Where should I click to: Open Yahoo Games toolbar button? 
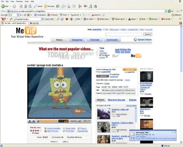tap(132, 19)
